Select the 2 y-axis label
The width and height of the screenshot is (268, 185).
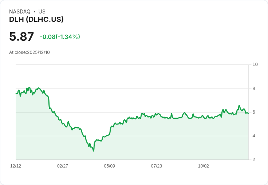[x=254, y=160]
